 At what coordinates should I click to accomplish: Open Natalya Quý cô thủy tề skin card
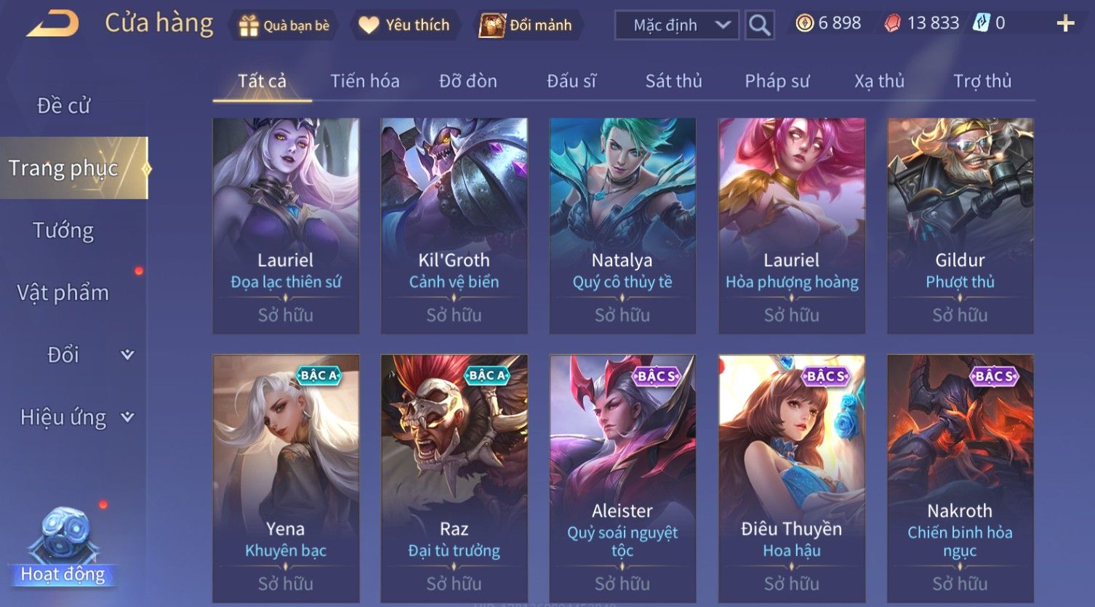(x=622, y=226)
